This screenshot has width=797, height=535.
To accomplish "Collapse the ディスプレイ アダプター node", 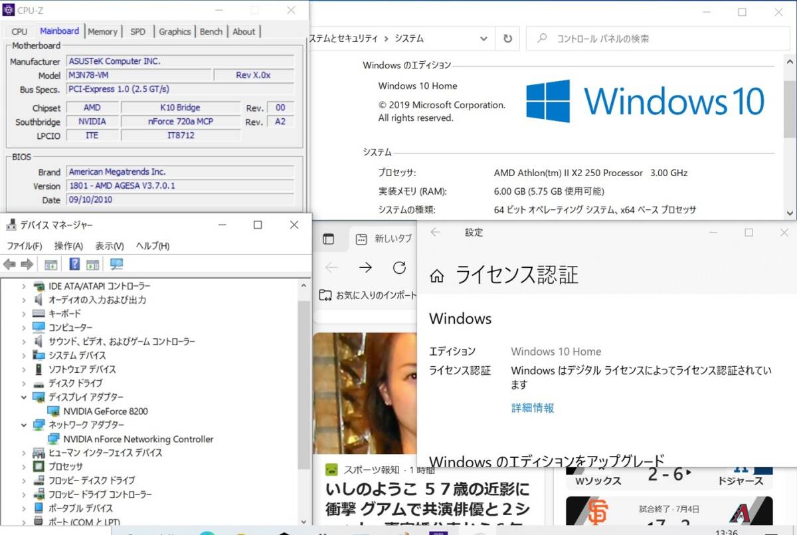I will pyautogui.click(x=24, y=397).
